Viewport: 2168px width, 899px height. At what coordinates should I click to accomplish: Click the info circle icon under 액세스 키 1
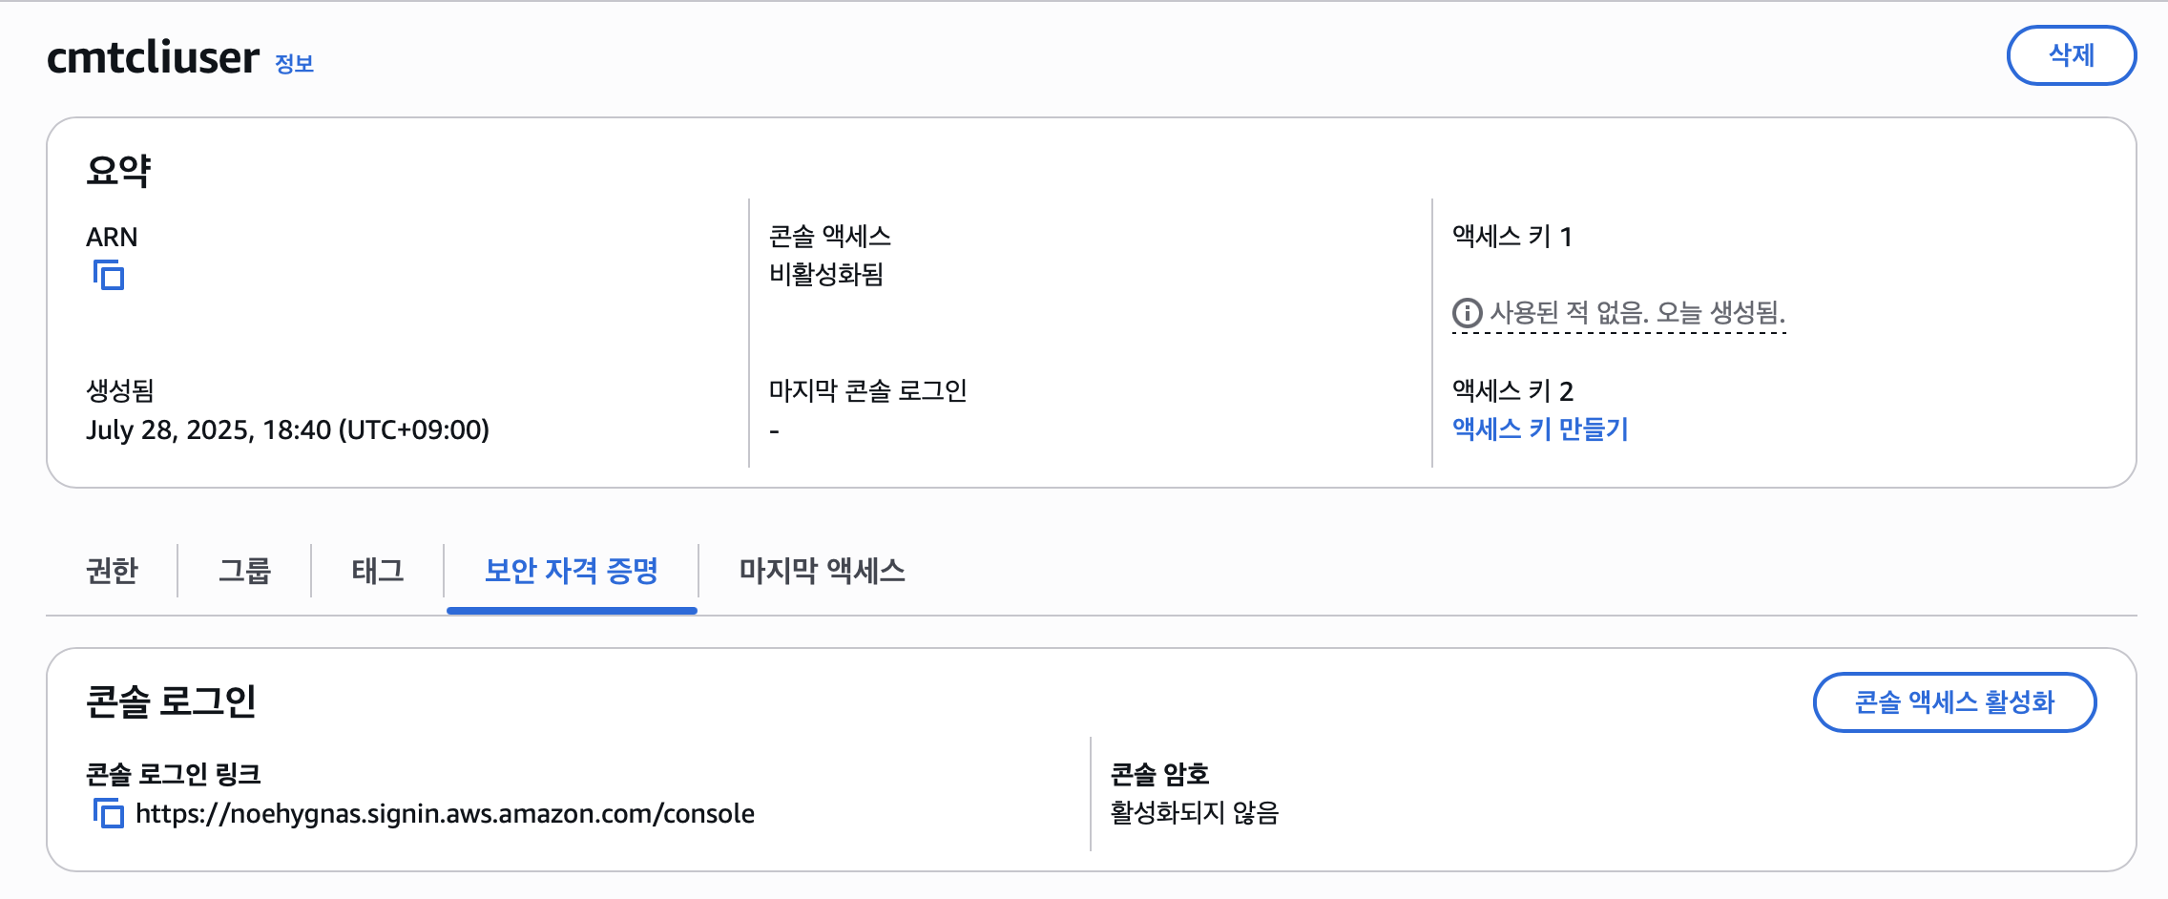[1467, 313]
